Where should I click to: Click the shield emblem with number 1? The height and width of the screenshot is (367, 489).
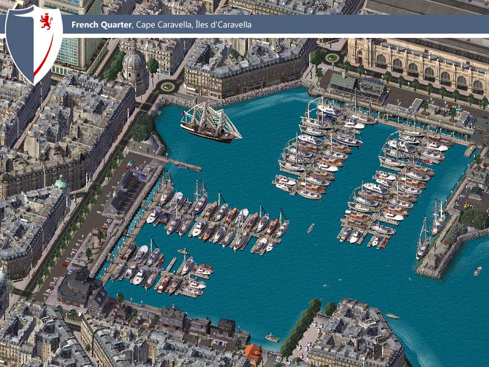34,45
